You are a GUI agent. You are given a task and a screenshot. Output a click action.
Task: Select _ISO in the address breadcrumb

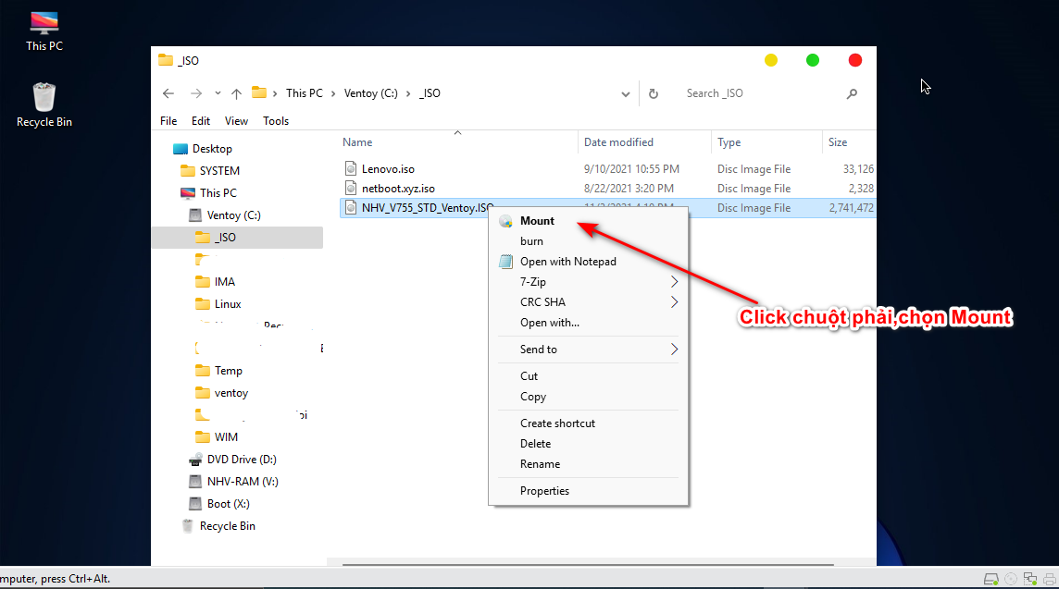430,93
